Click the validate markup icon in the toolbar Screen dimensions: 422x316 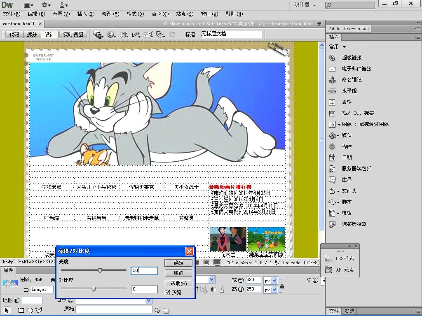pyautogui.click(x=136, y=35)
